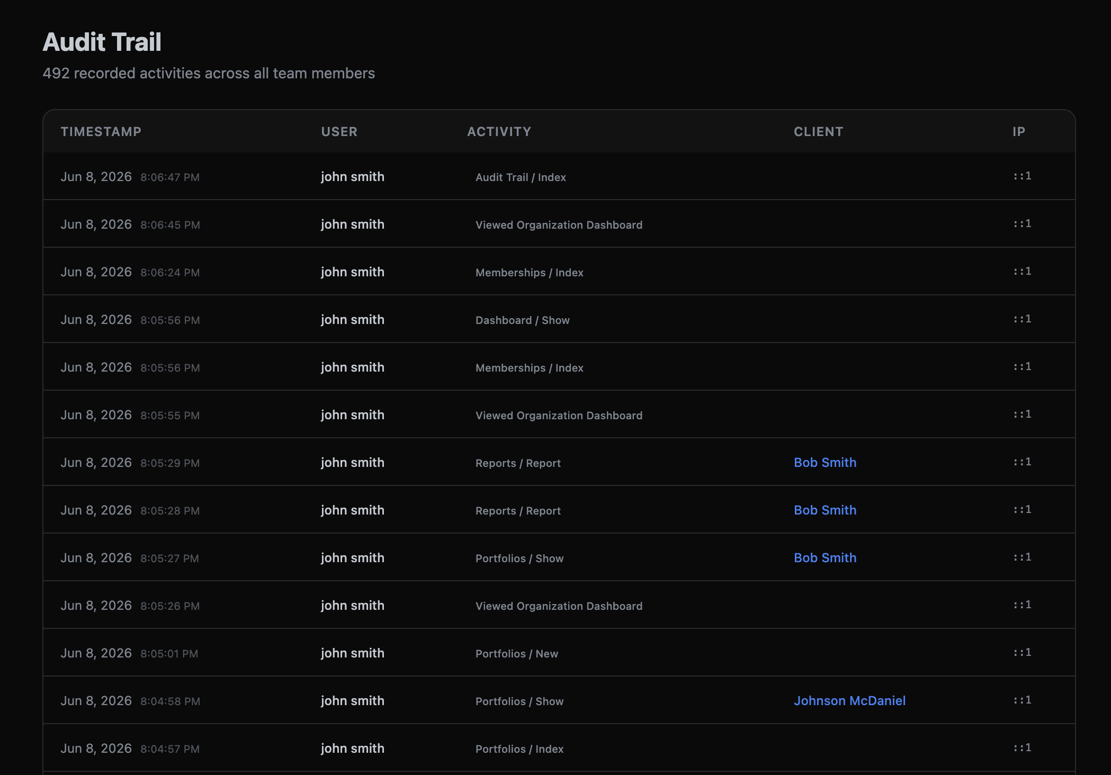
Task: Select Reports / Report activity at 8:05:28 PM
Action: coord(518,511)
